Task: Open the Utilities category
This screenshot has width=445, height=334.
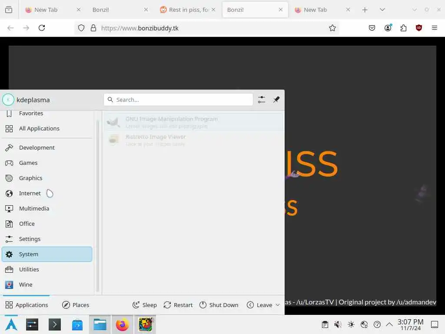Action: pos(47,269)
